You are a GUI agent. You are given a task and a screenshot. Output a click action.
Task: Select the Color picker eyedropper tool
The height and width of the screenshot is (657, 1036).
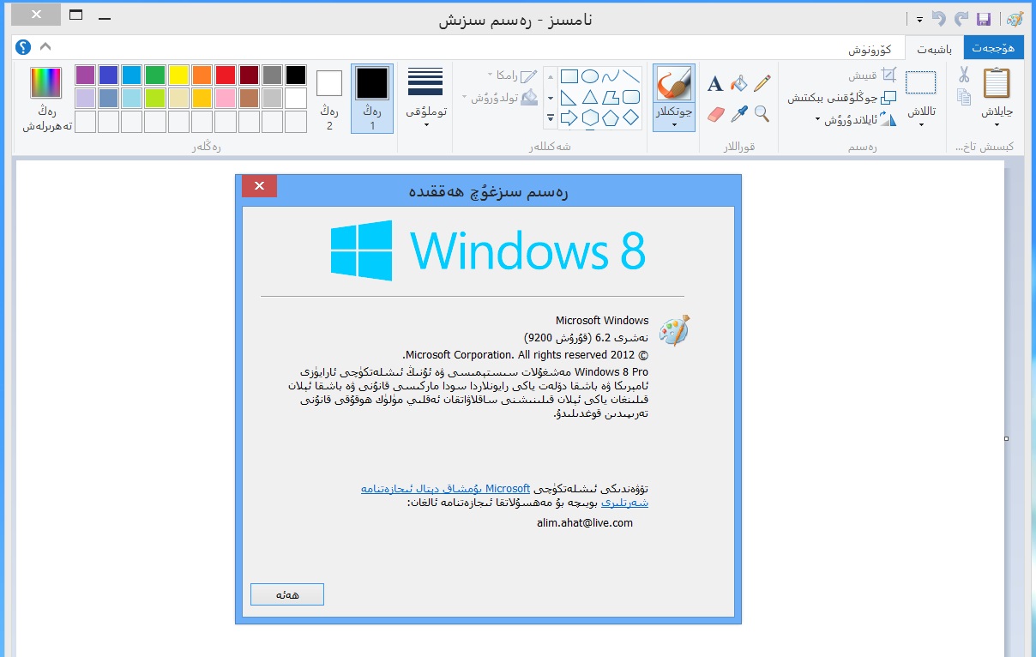pos(739,113)
